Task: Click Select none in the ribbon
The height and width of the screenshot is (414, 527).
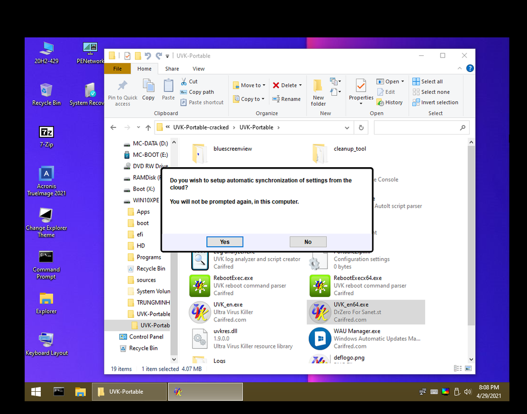Action: 431,92
